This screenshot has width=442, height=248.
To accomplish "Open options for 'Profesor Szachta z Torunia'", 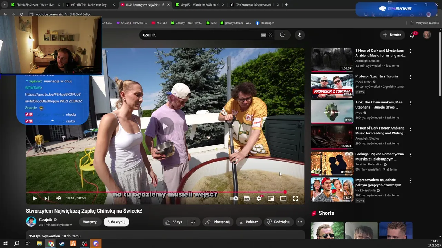I will coord(411,77).
